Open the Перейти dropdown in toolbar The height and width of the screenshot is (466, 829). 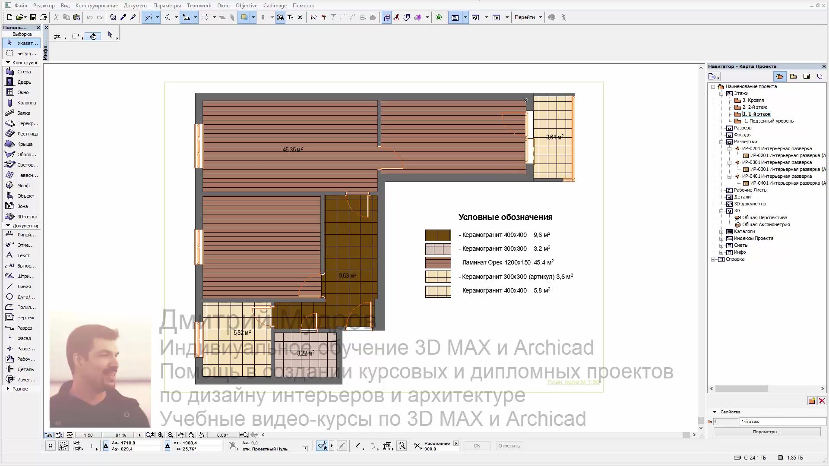528,17
